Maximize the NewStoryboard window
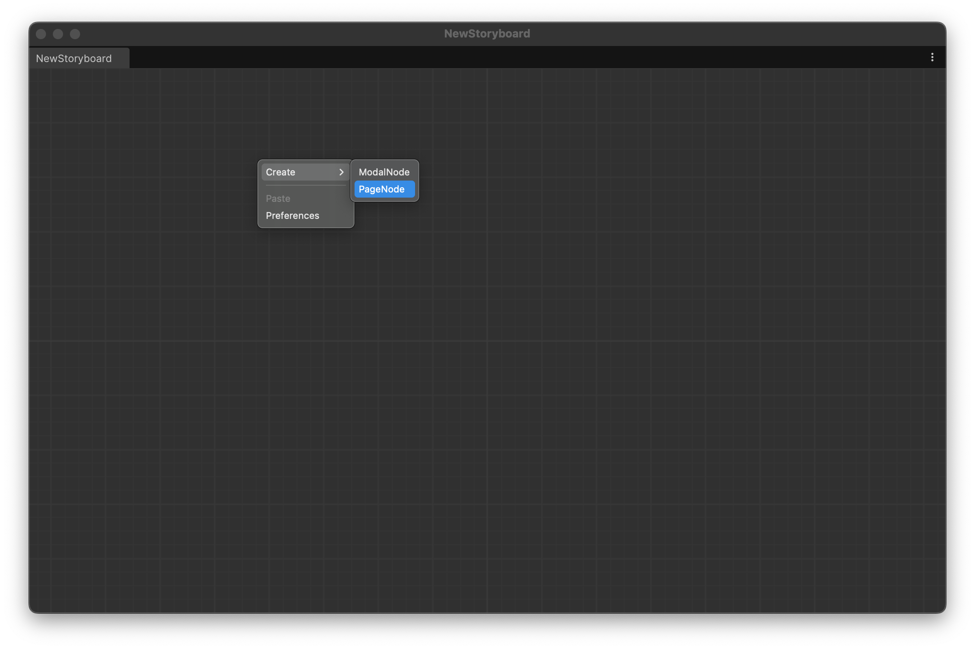 75,34
